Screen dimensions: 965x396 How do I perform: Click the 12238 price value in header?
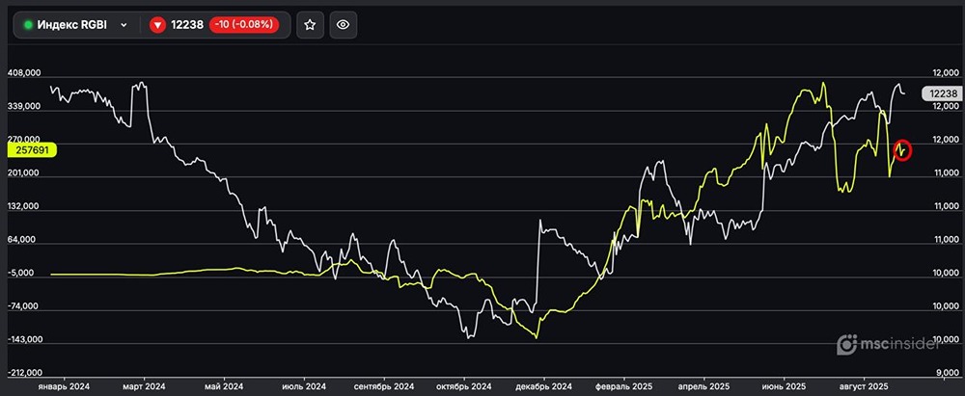pos(186,25)
